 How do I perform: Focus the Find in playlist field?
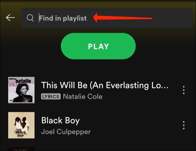tap(107, 18)
